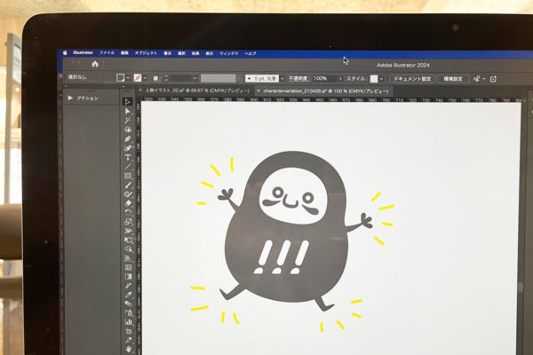
Task: Expand the アクション panel
Action: tap(70, 98)
